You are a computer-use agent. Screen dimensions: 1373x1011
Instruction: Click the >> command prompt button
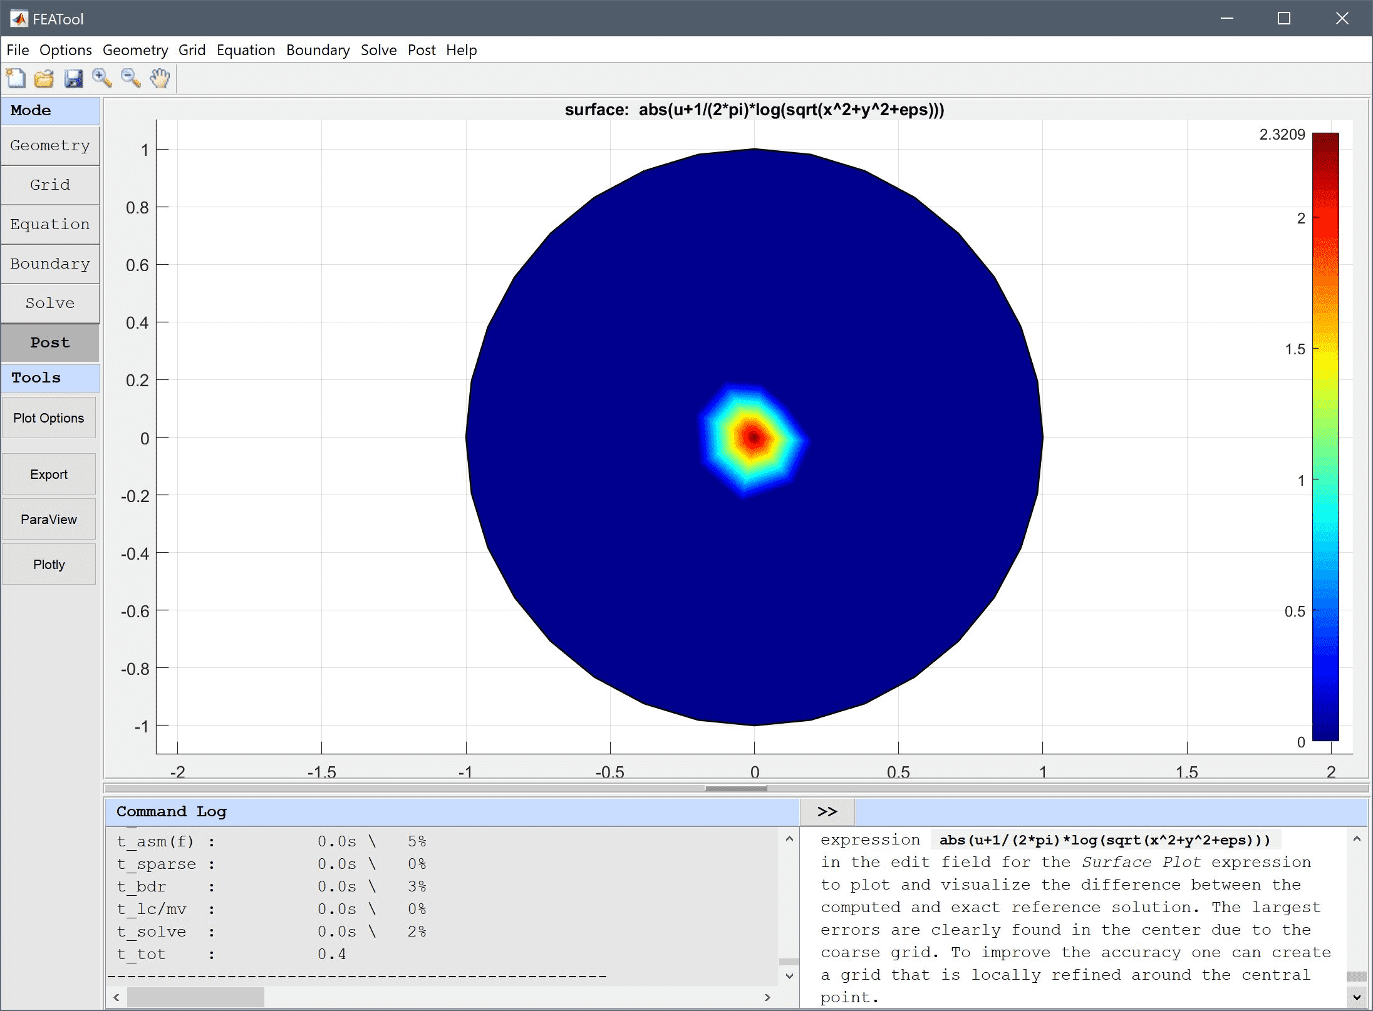coord(827,812)
